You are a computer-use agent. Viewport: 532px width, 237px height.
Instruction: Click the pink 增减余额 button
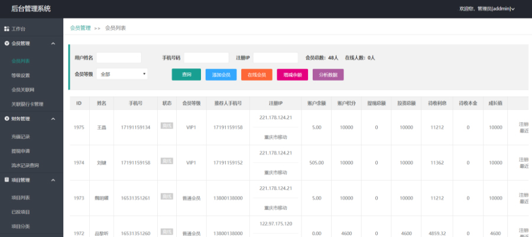tap(293, 75)
